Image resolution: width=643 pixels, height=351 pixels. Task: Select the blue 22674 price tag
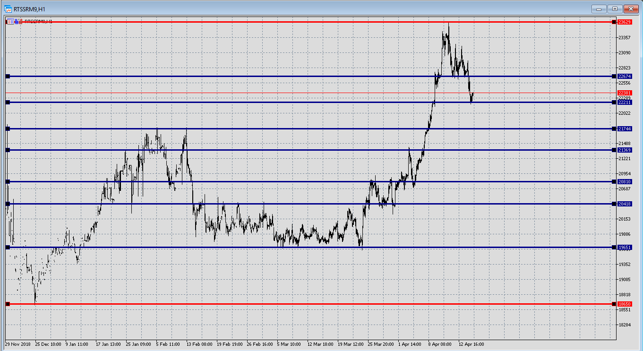click(625, 76)
